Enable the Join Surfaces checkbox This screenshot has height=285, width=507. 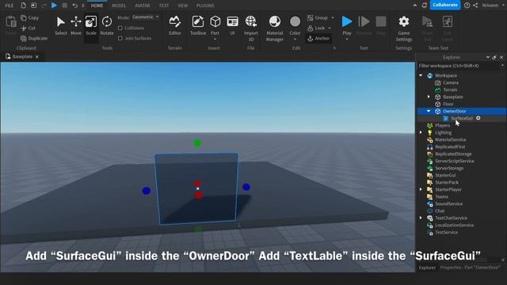point(120,38)
